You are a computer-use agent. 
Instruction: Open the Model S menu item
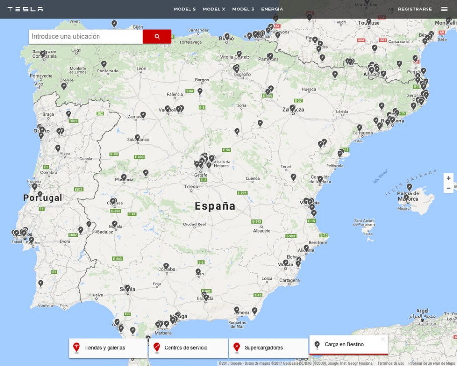[184, 9]
